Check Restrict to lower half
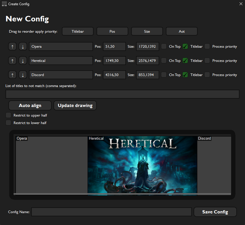 pos(8,123)
